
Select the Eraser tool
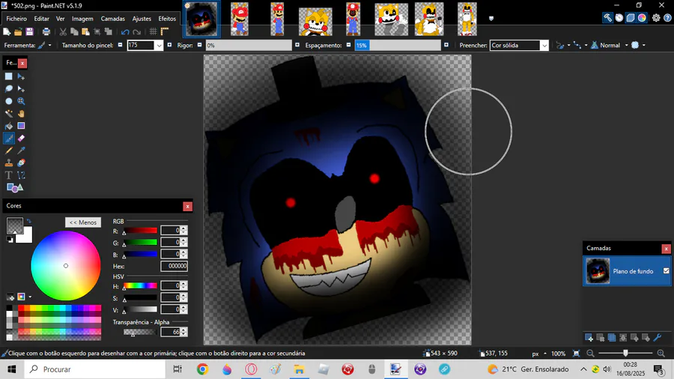(x=21, y=139)
